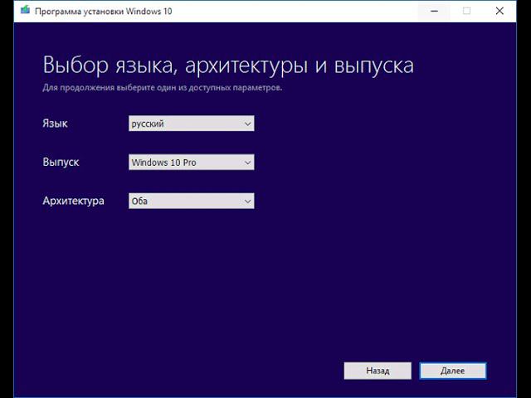Click the Windows setup icon in title bar
Image resolution: width=531 pixels, height=398 pixels.
click(25, 11)
